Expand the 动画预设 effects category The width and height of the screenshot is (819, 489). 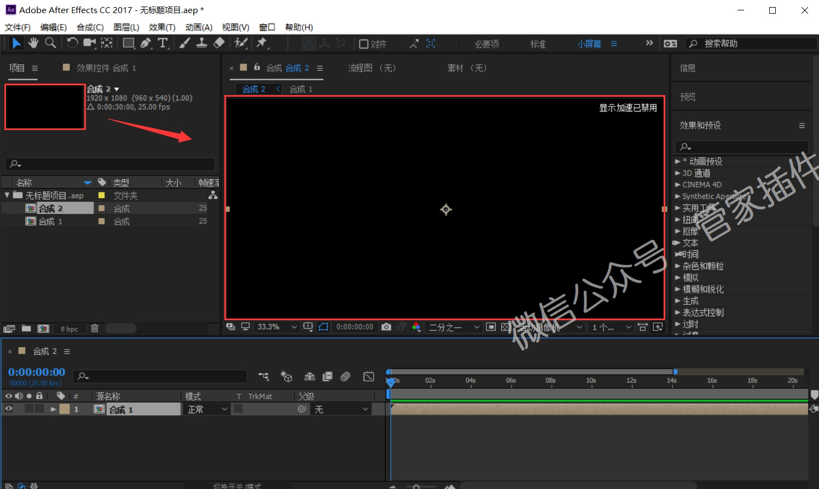pyautogui.click(x=677, y=161)
